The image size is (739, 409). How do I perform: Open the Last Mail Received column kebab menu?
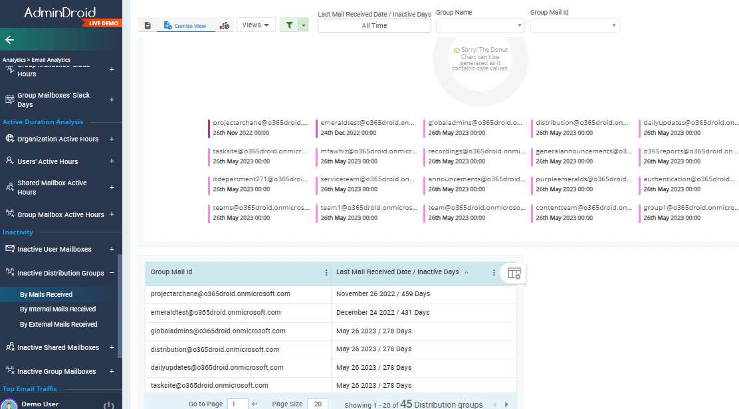click(494, 272)
